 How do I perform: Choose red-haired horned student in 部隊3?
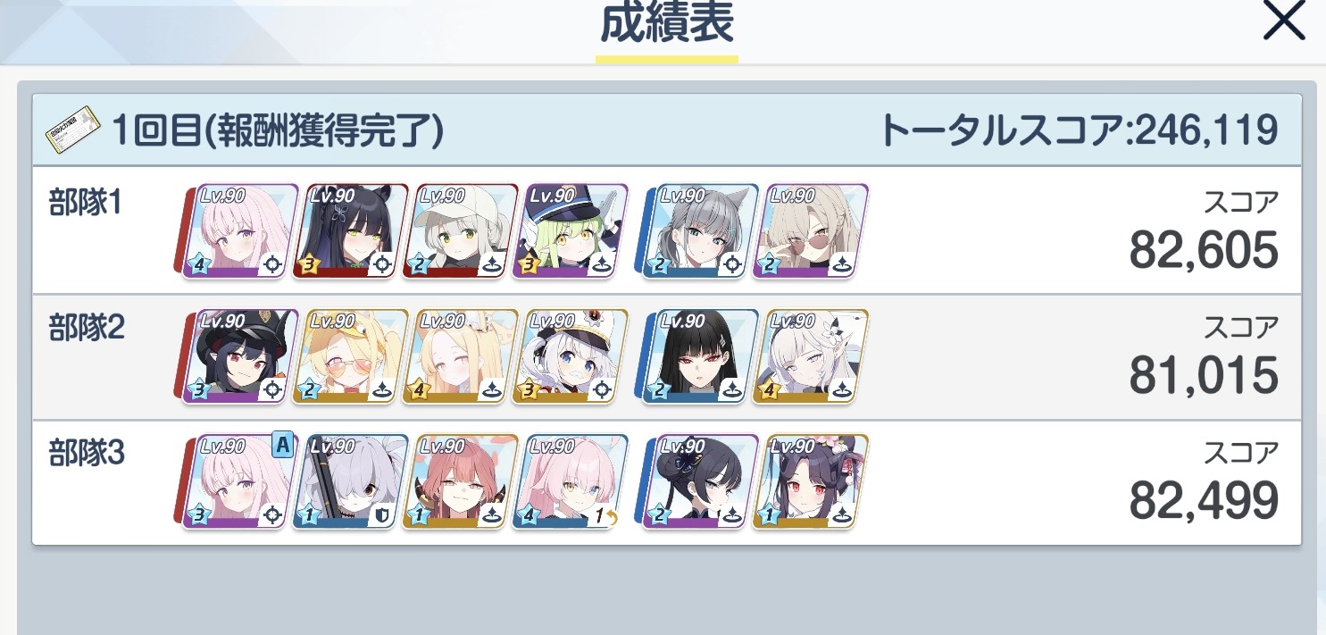pos(461,481)
